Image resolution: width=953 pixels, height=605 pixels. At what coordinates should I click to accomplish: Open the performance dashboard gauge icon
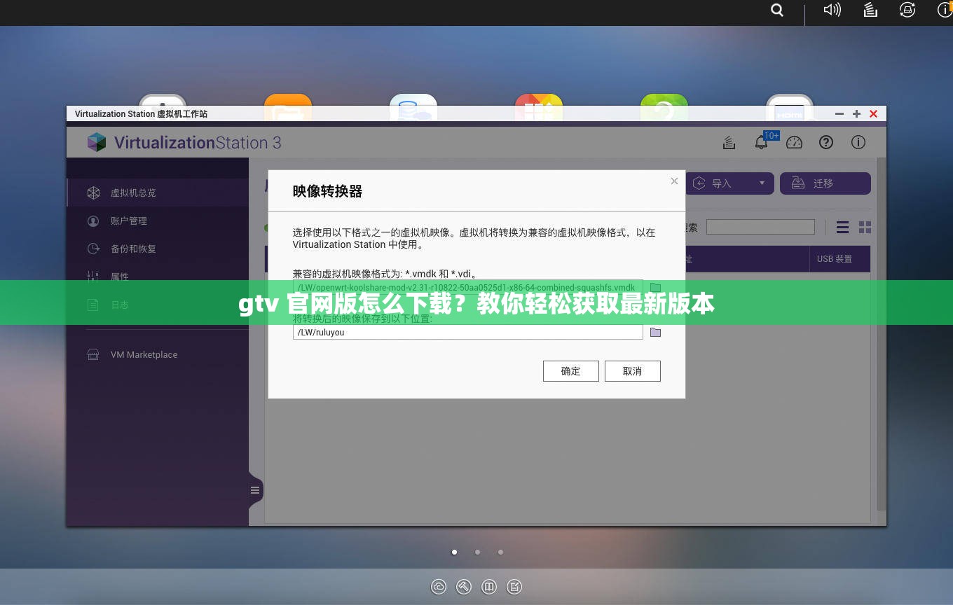(x=794, y=142)
